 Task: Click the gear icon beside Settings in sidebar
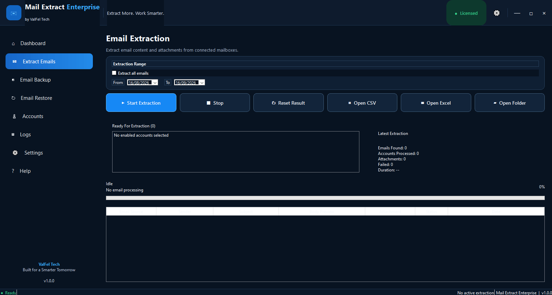15,153
